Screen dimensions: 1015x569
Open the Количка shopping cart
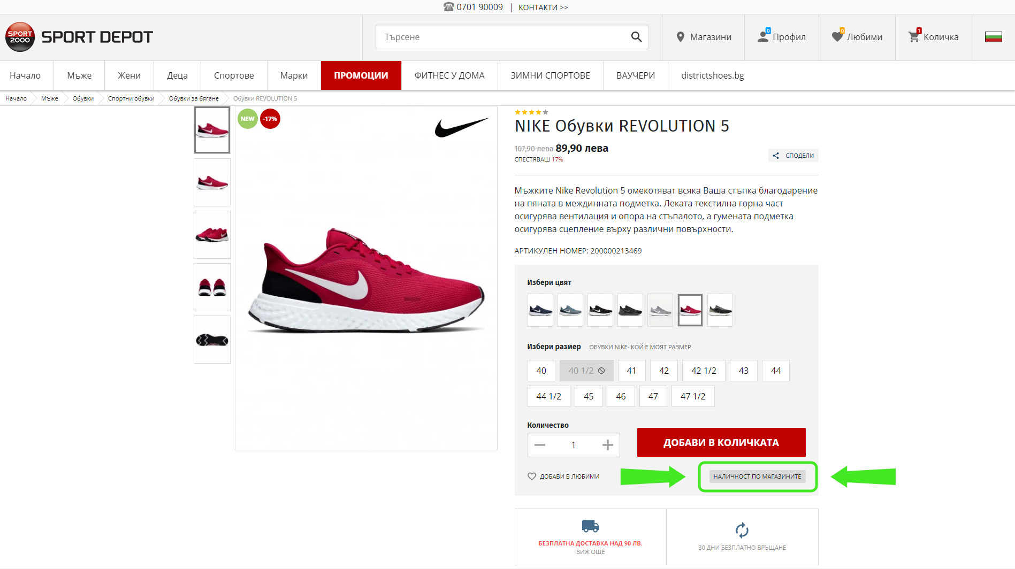pos(934,37)
